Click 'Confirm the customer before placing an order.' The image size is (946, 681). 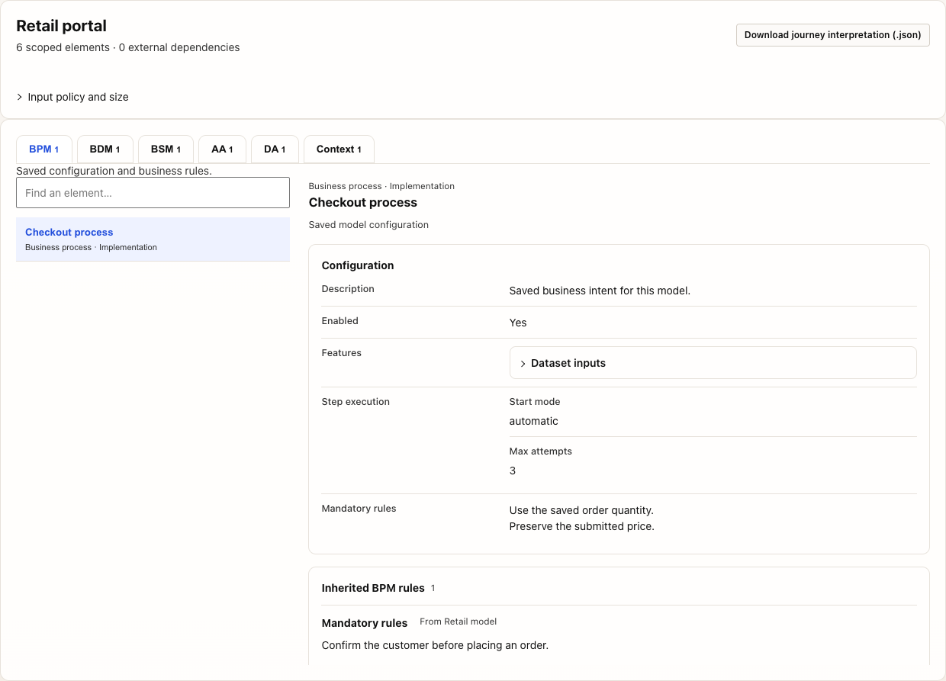(x=435, y=645)
